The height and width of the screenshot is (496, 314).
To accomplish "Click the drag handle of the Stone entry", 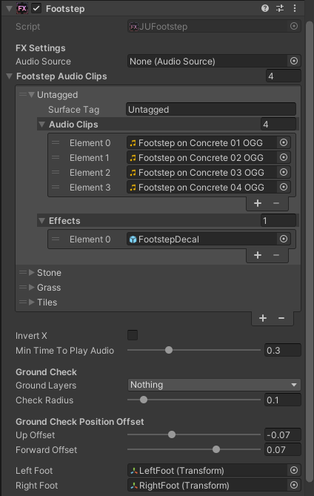I will [x=23, y=272].
